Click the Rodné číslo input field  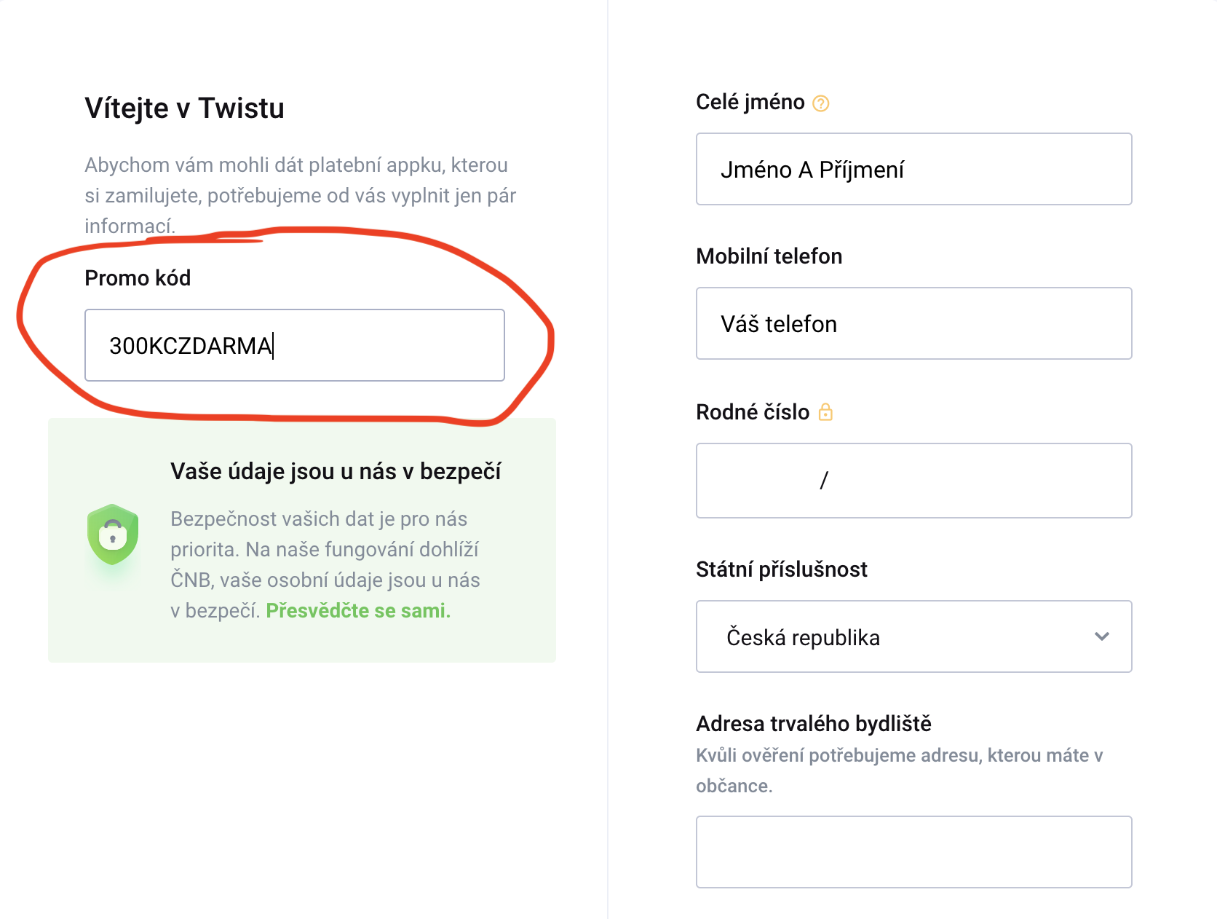913,481
